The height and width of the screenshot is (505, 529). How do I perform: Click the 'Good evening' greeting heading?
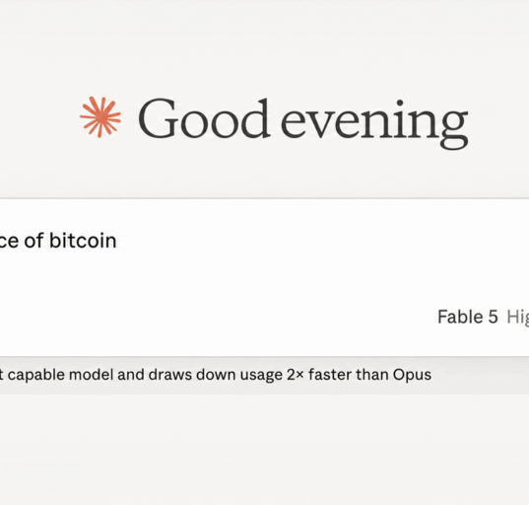coord(302,121)
